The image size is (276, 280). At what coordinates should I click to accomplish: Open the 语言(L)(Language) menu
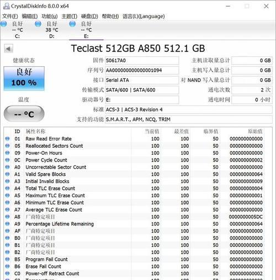[144, 17]
